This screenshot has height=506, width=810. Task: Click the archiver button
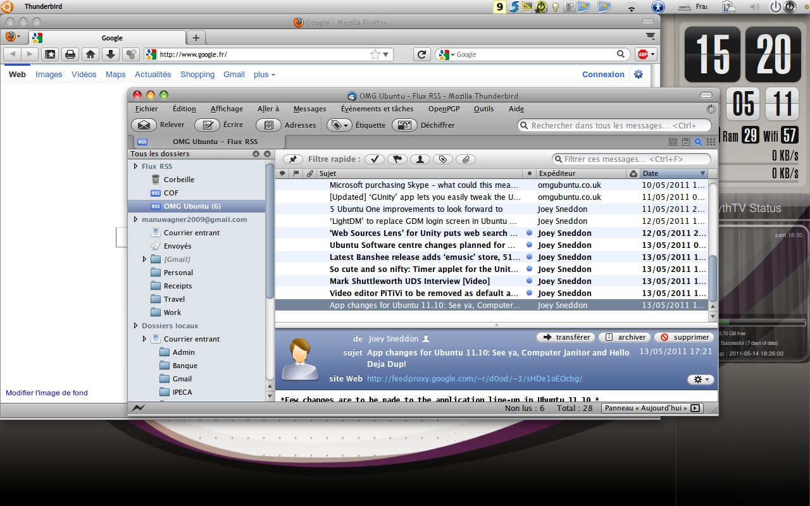point(625,337)
